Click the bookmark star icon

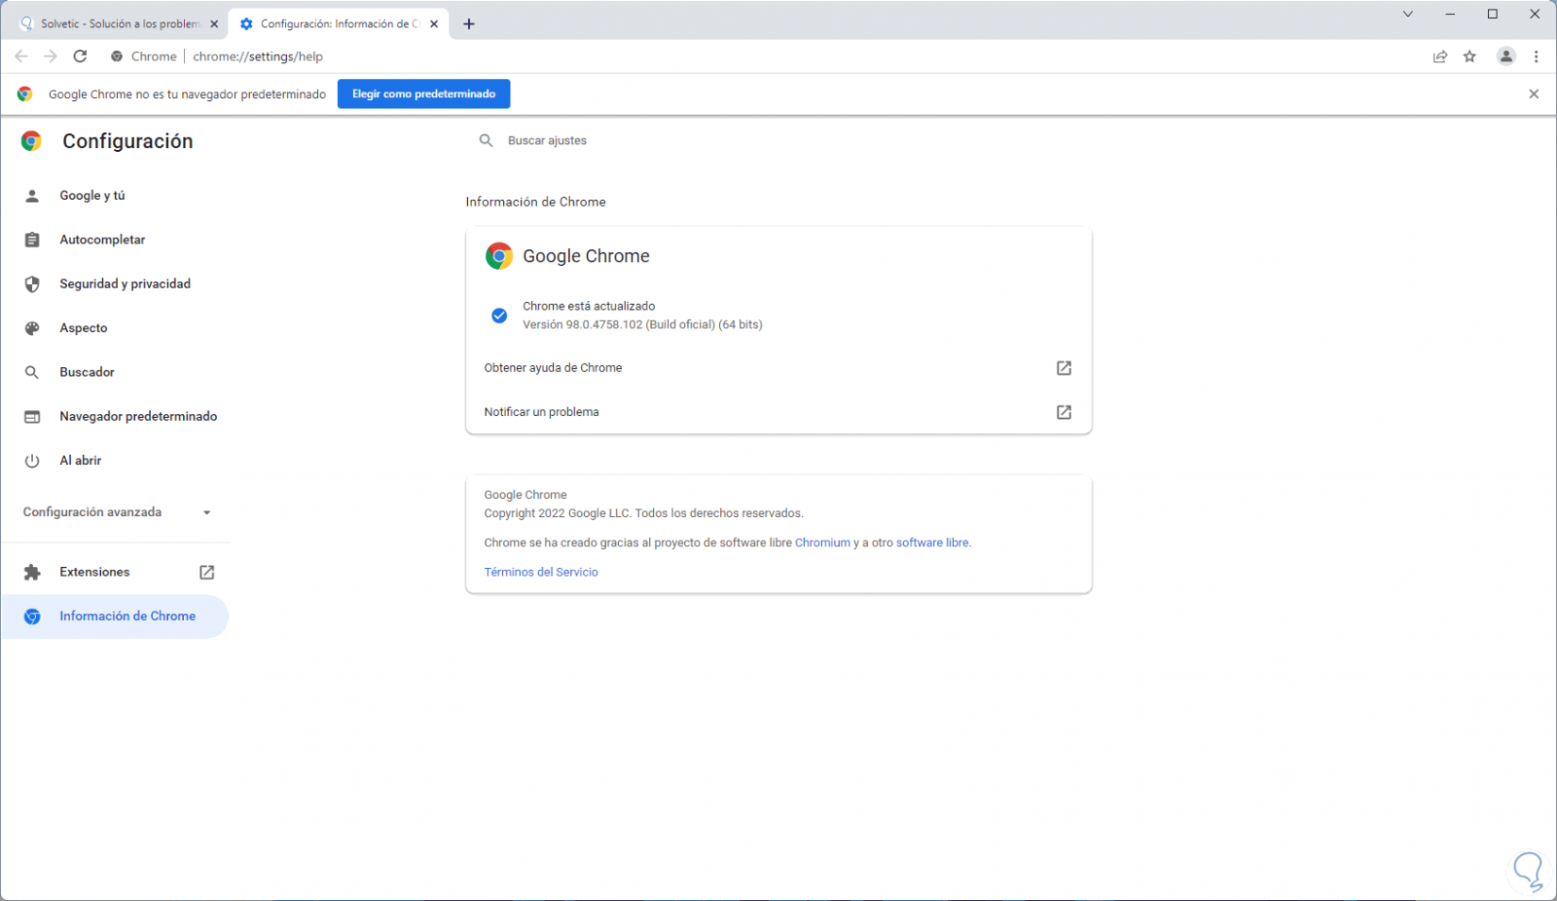pos(1469,57)
